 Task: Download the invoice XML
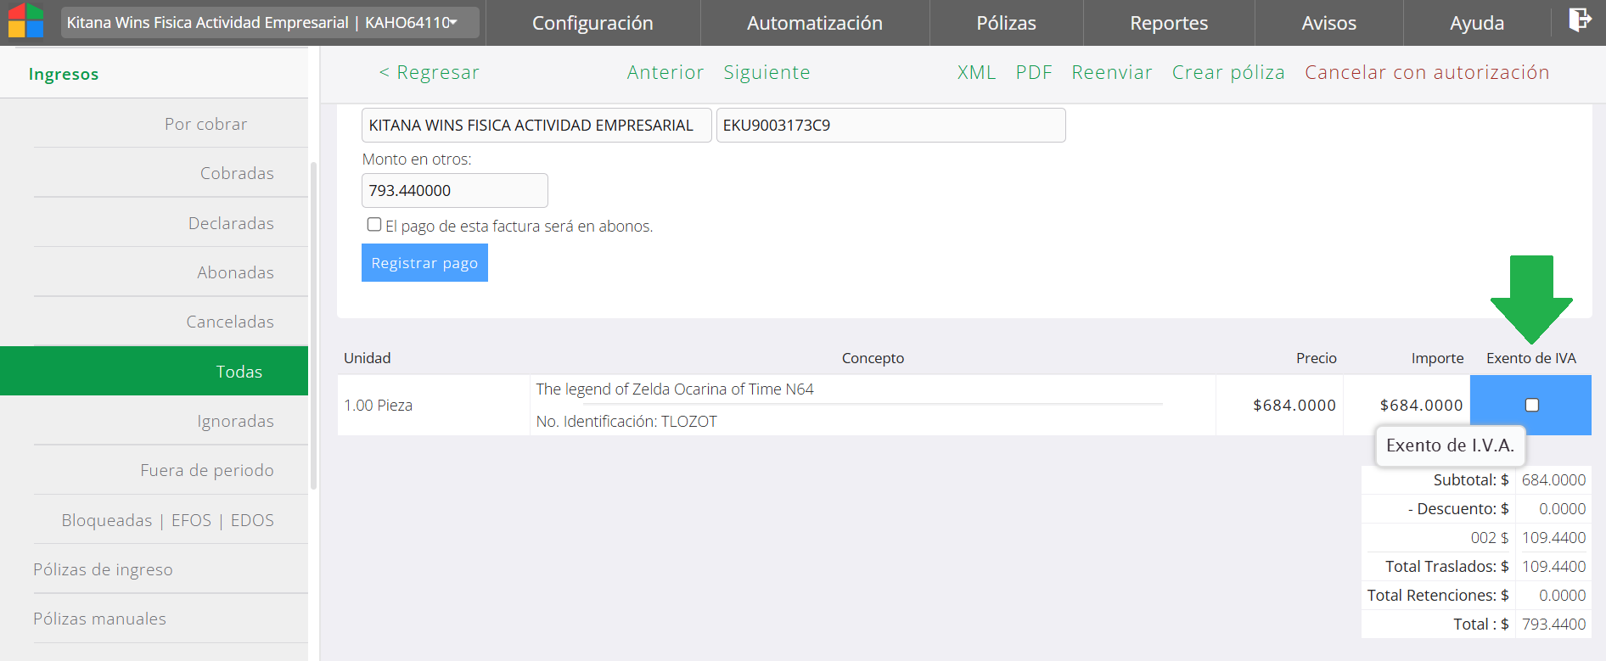pyautogui.click(x=976, y=73)
